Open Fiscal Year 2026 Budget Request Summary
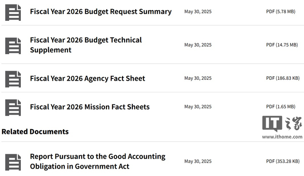Viewport: 304px width, 176px height. point(100,12)
